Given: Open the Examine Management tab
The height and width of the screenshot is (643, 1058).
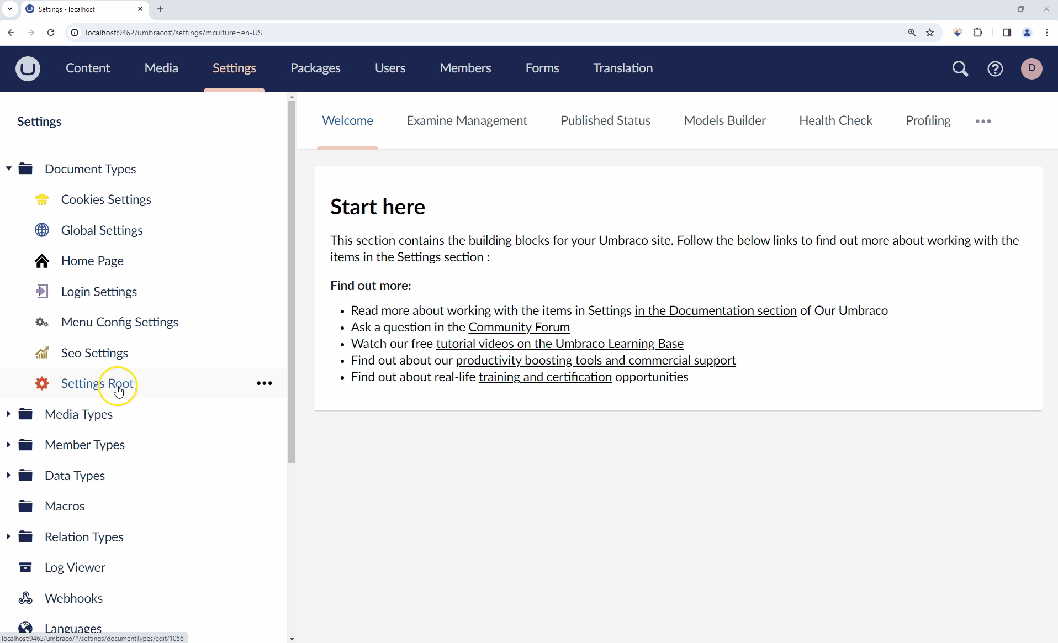Looking at the screenshot, I should (467, 120).
